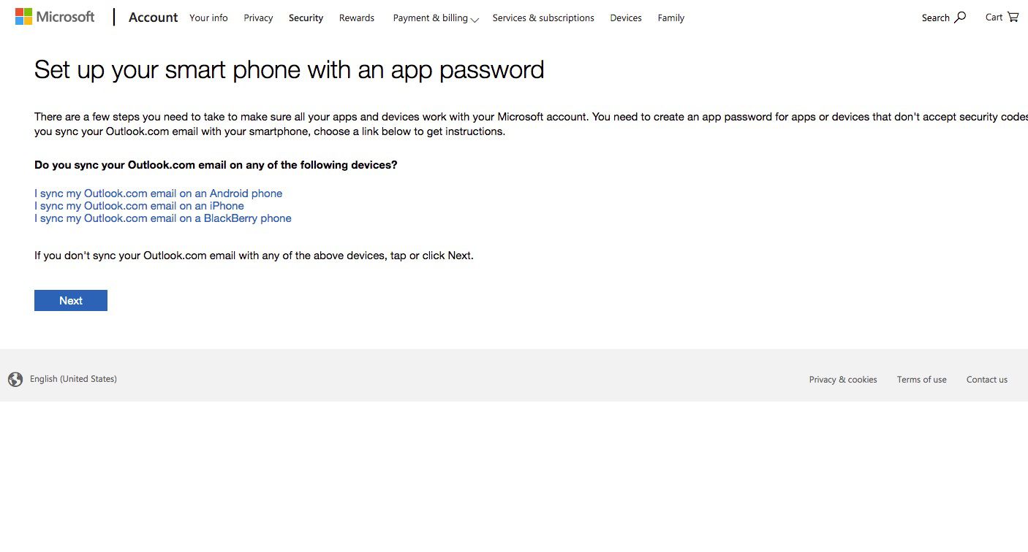Open Privacy & cookies footer link
This screenshot has width=1028, height=552.
[x=843, y=380]
